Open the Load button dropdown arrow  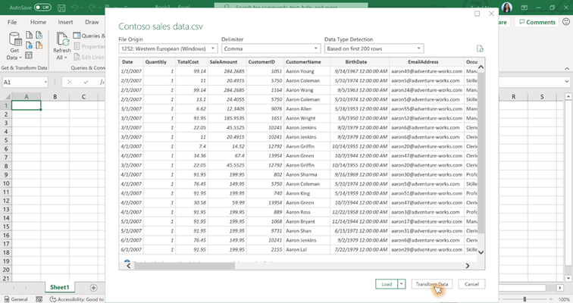pos(402,284)
